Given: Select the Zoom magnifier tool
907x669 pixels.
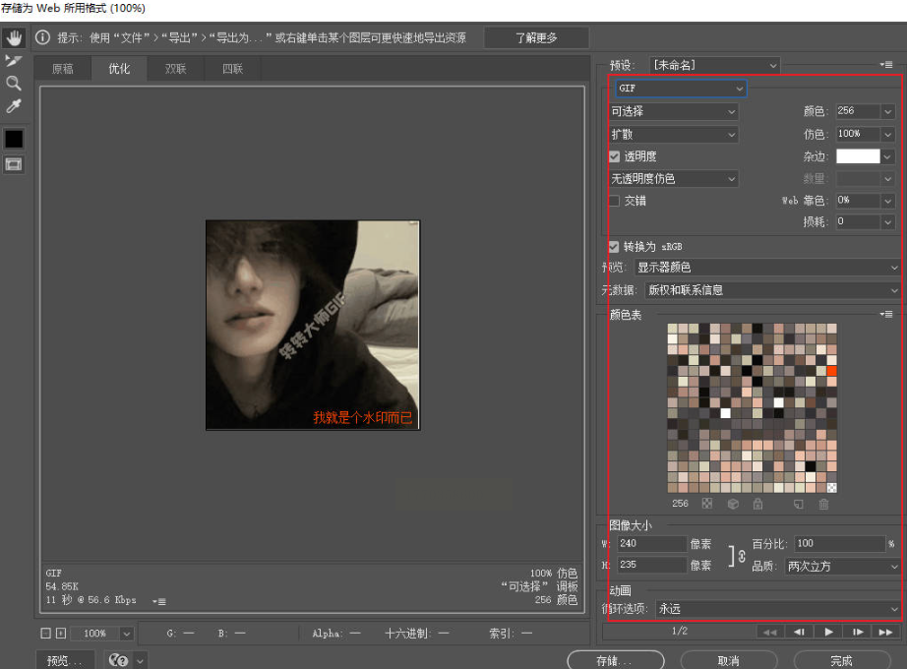Looking at the screenshot, I should click(x=14, y=84).
